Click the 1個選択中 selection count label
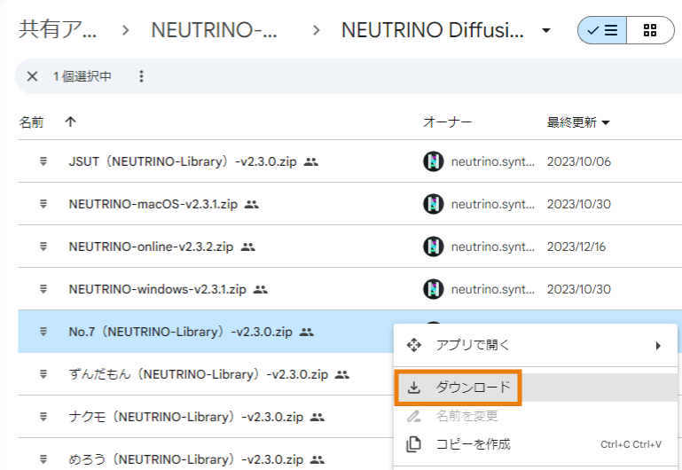This screenshot has width=682, height=470. coord(82,76)
